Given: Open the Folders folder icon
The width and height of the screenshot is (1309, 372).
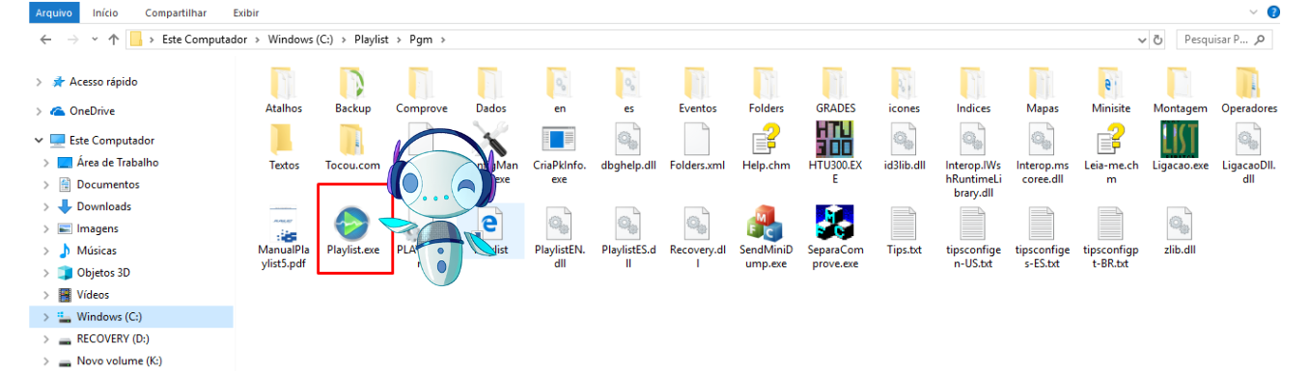Looking at the screenshot, I should [766, 84].
